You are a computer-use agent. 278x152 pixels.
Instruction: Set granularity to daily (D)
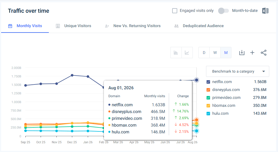pos(204,53)
